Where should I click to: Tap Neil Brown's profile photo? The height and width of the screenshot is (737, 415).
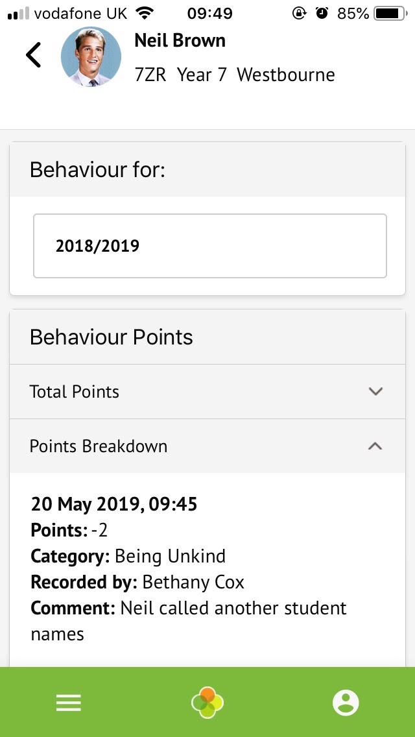[91, 56]
